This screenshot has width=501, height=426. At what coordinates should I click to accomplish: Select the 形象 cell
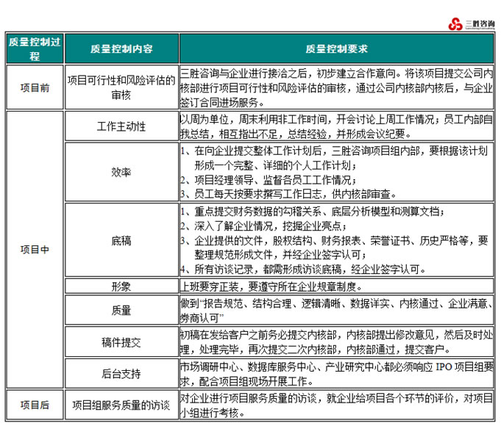121,286
